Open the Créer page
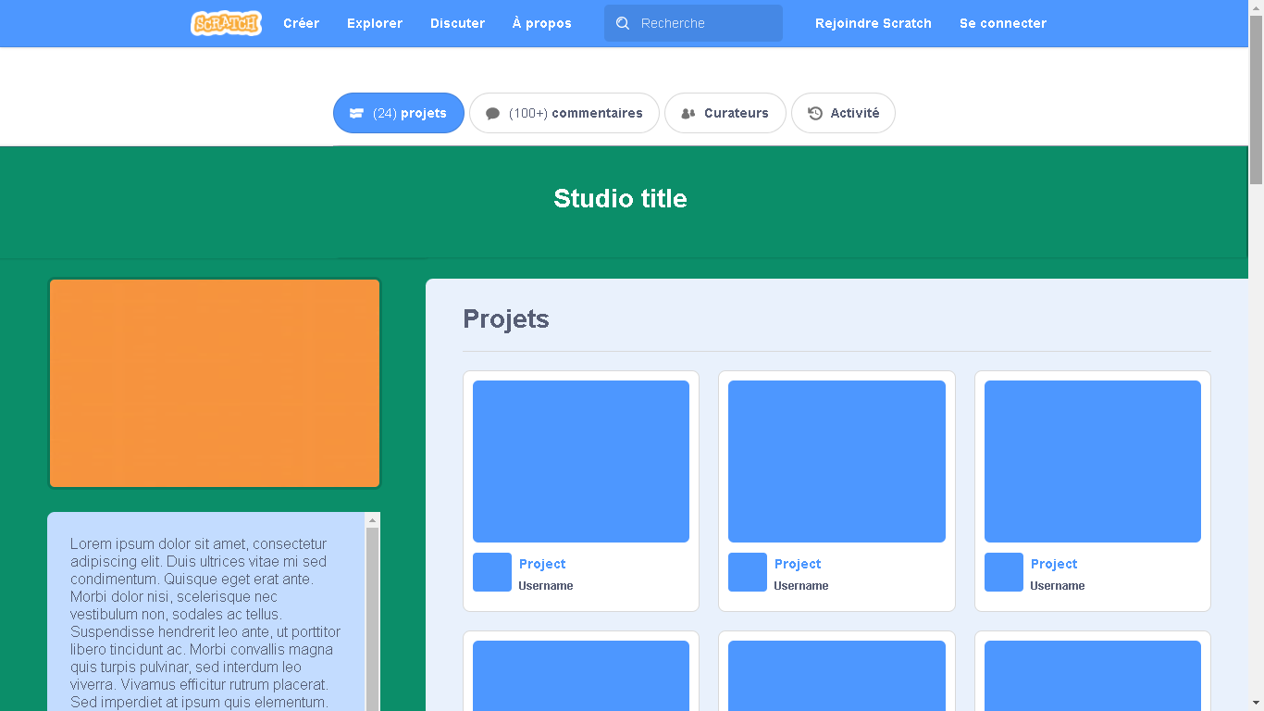 301,23
